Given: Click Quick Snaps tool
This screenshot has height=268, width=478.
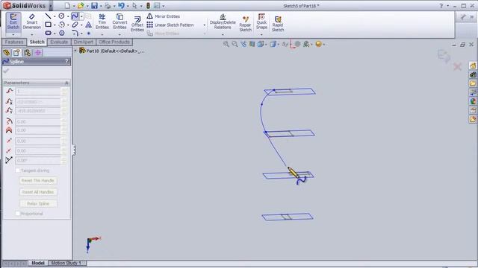Looking at the screenshot, I should coord(261,22).
